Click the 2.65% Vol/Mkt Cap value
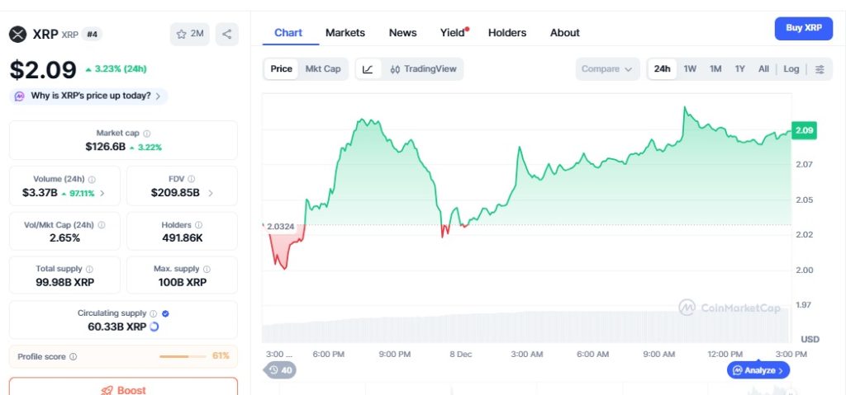The width and height of the screenshot is (846, 395). (x=64, y=237)
